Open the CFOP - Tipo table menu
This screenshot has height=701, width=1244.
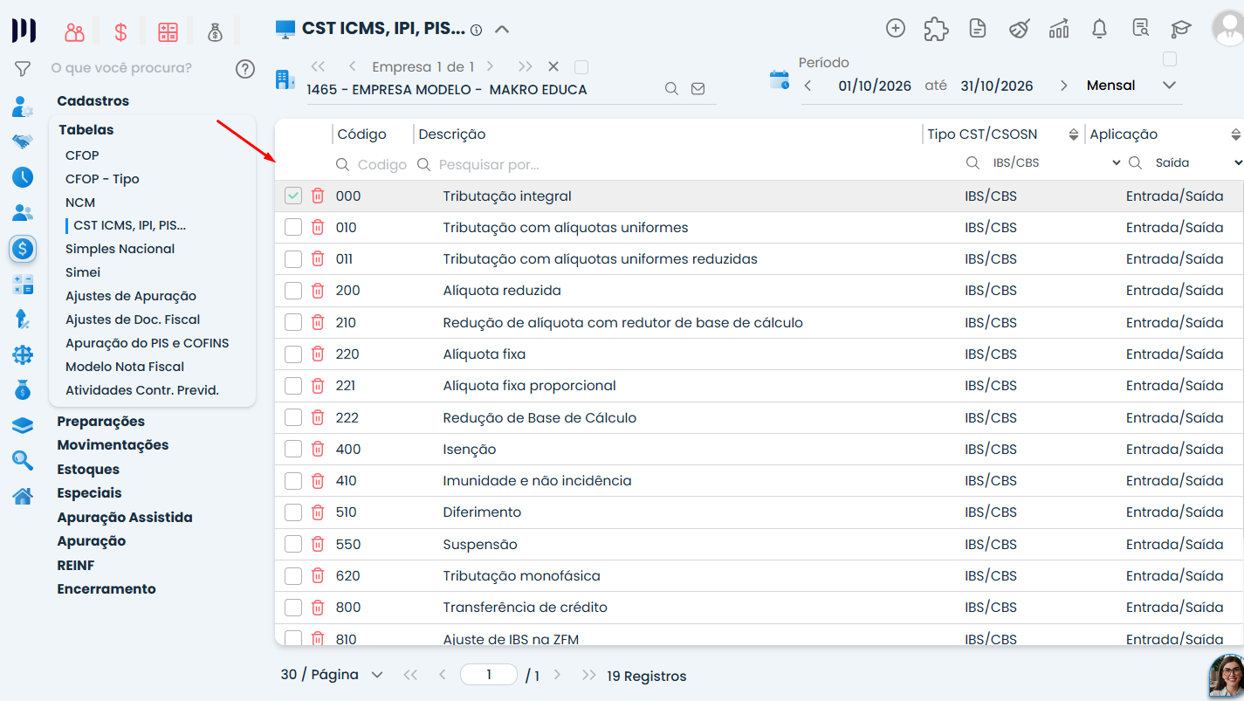[102, 179]
